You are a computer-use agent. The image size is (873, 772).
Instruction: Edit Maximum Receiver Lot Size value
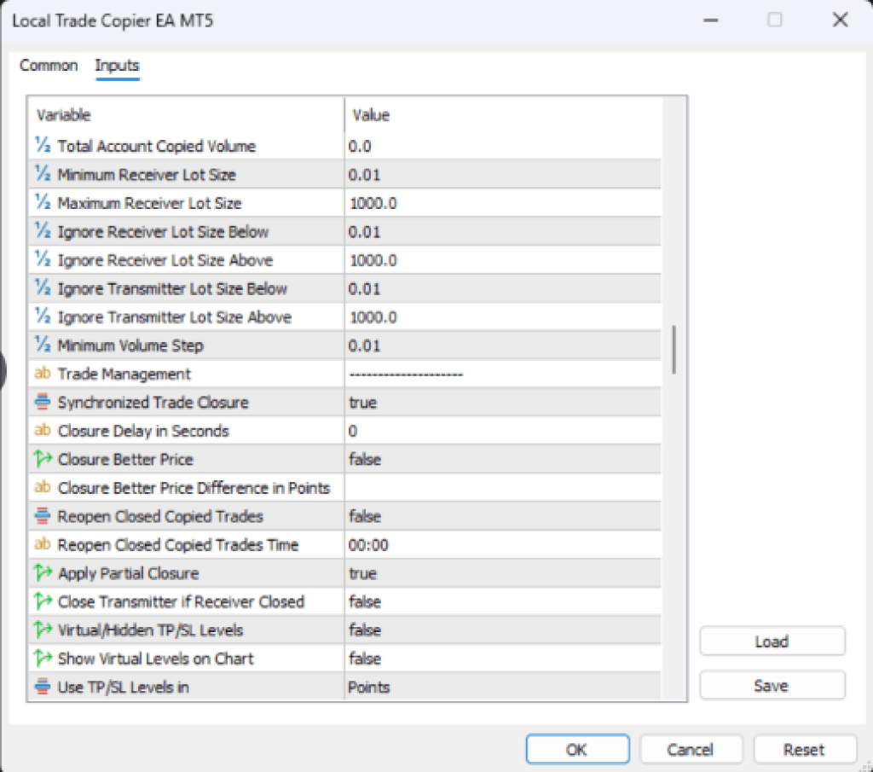pos(503,203)
